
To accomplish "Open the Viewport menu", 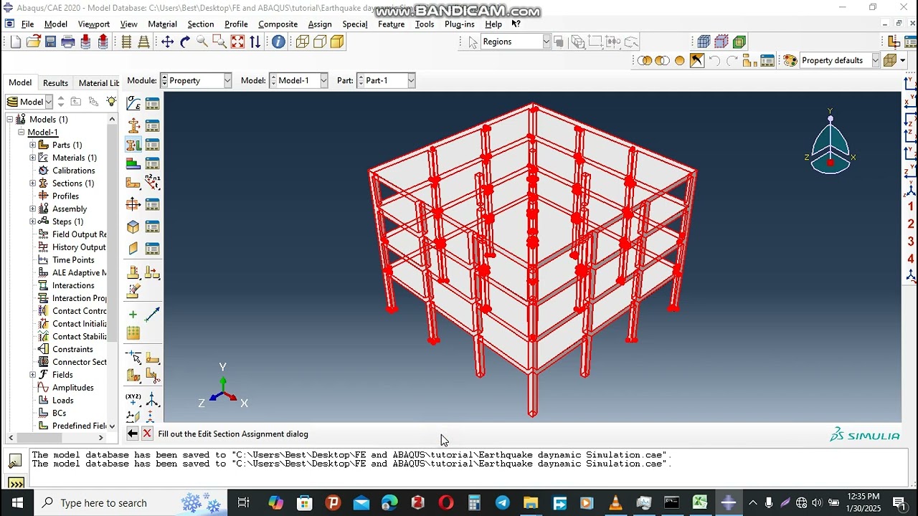I will click(94, 24).
